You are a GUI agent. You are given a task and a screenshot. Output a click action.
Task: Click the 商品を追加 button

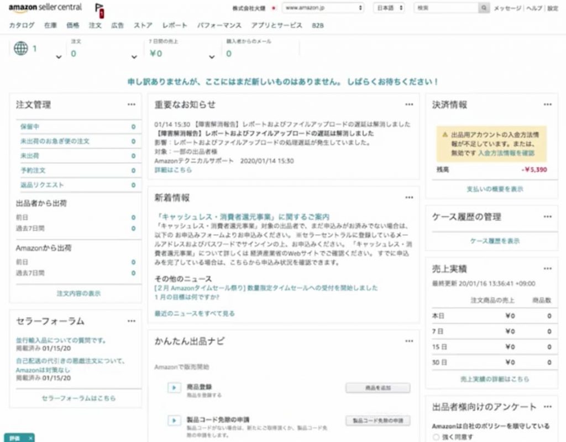(378, 388)
